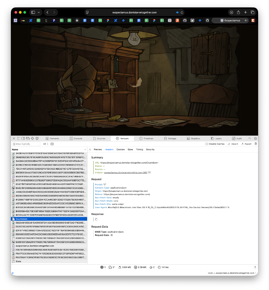This screenshot has height=290, width=269.
Task: Open the Graphics tab
Action: coord(193,138)
